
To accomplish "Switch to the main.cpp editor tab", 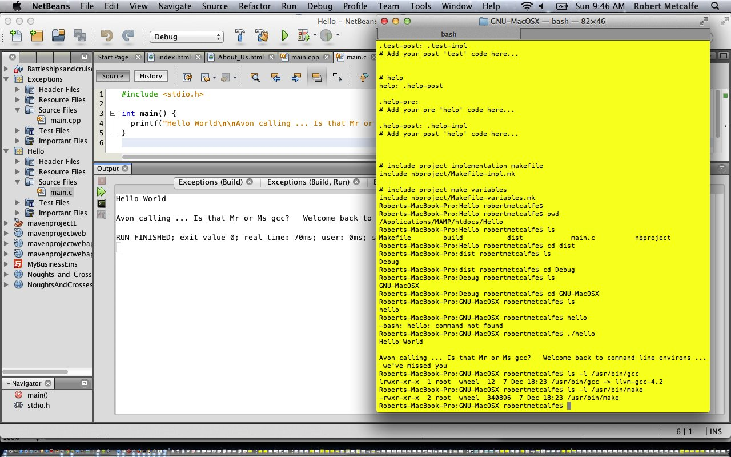I will click(305, 57).
